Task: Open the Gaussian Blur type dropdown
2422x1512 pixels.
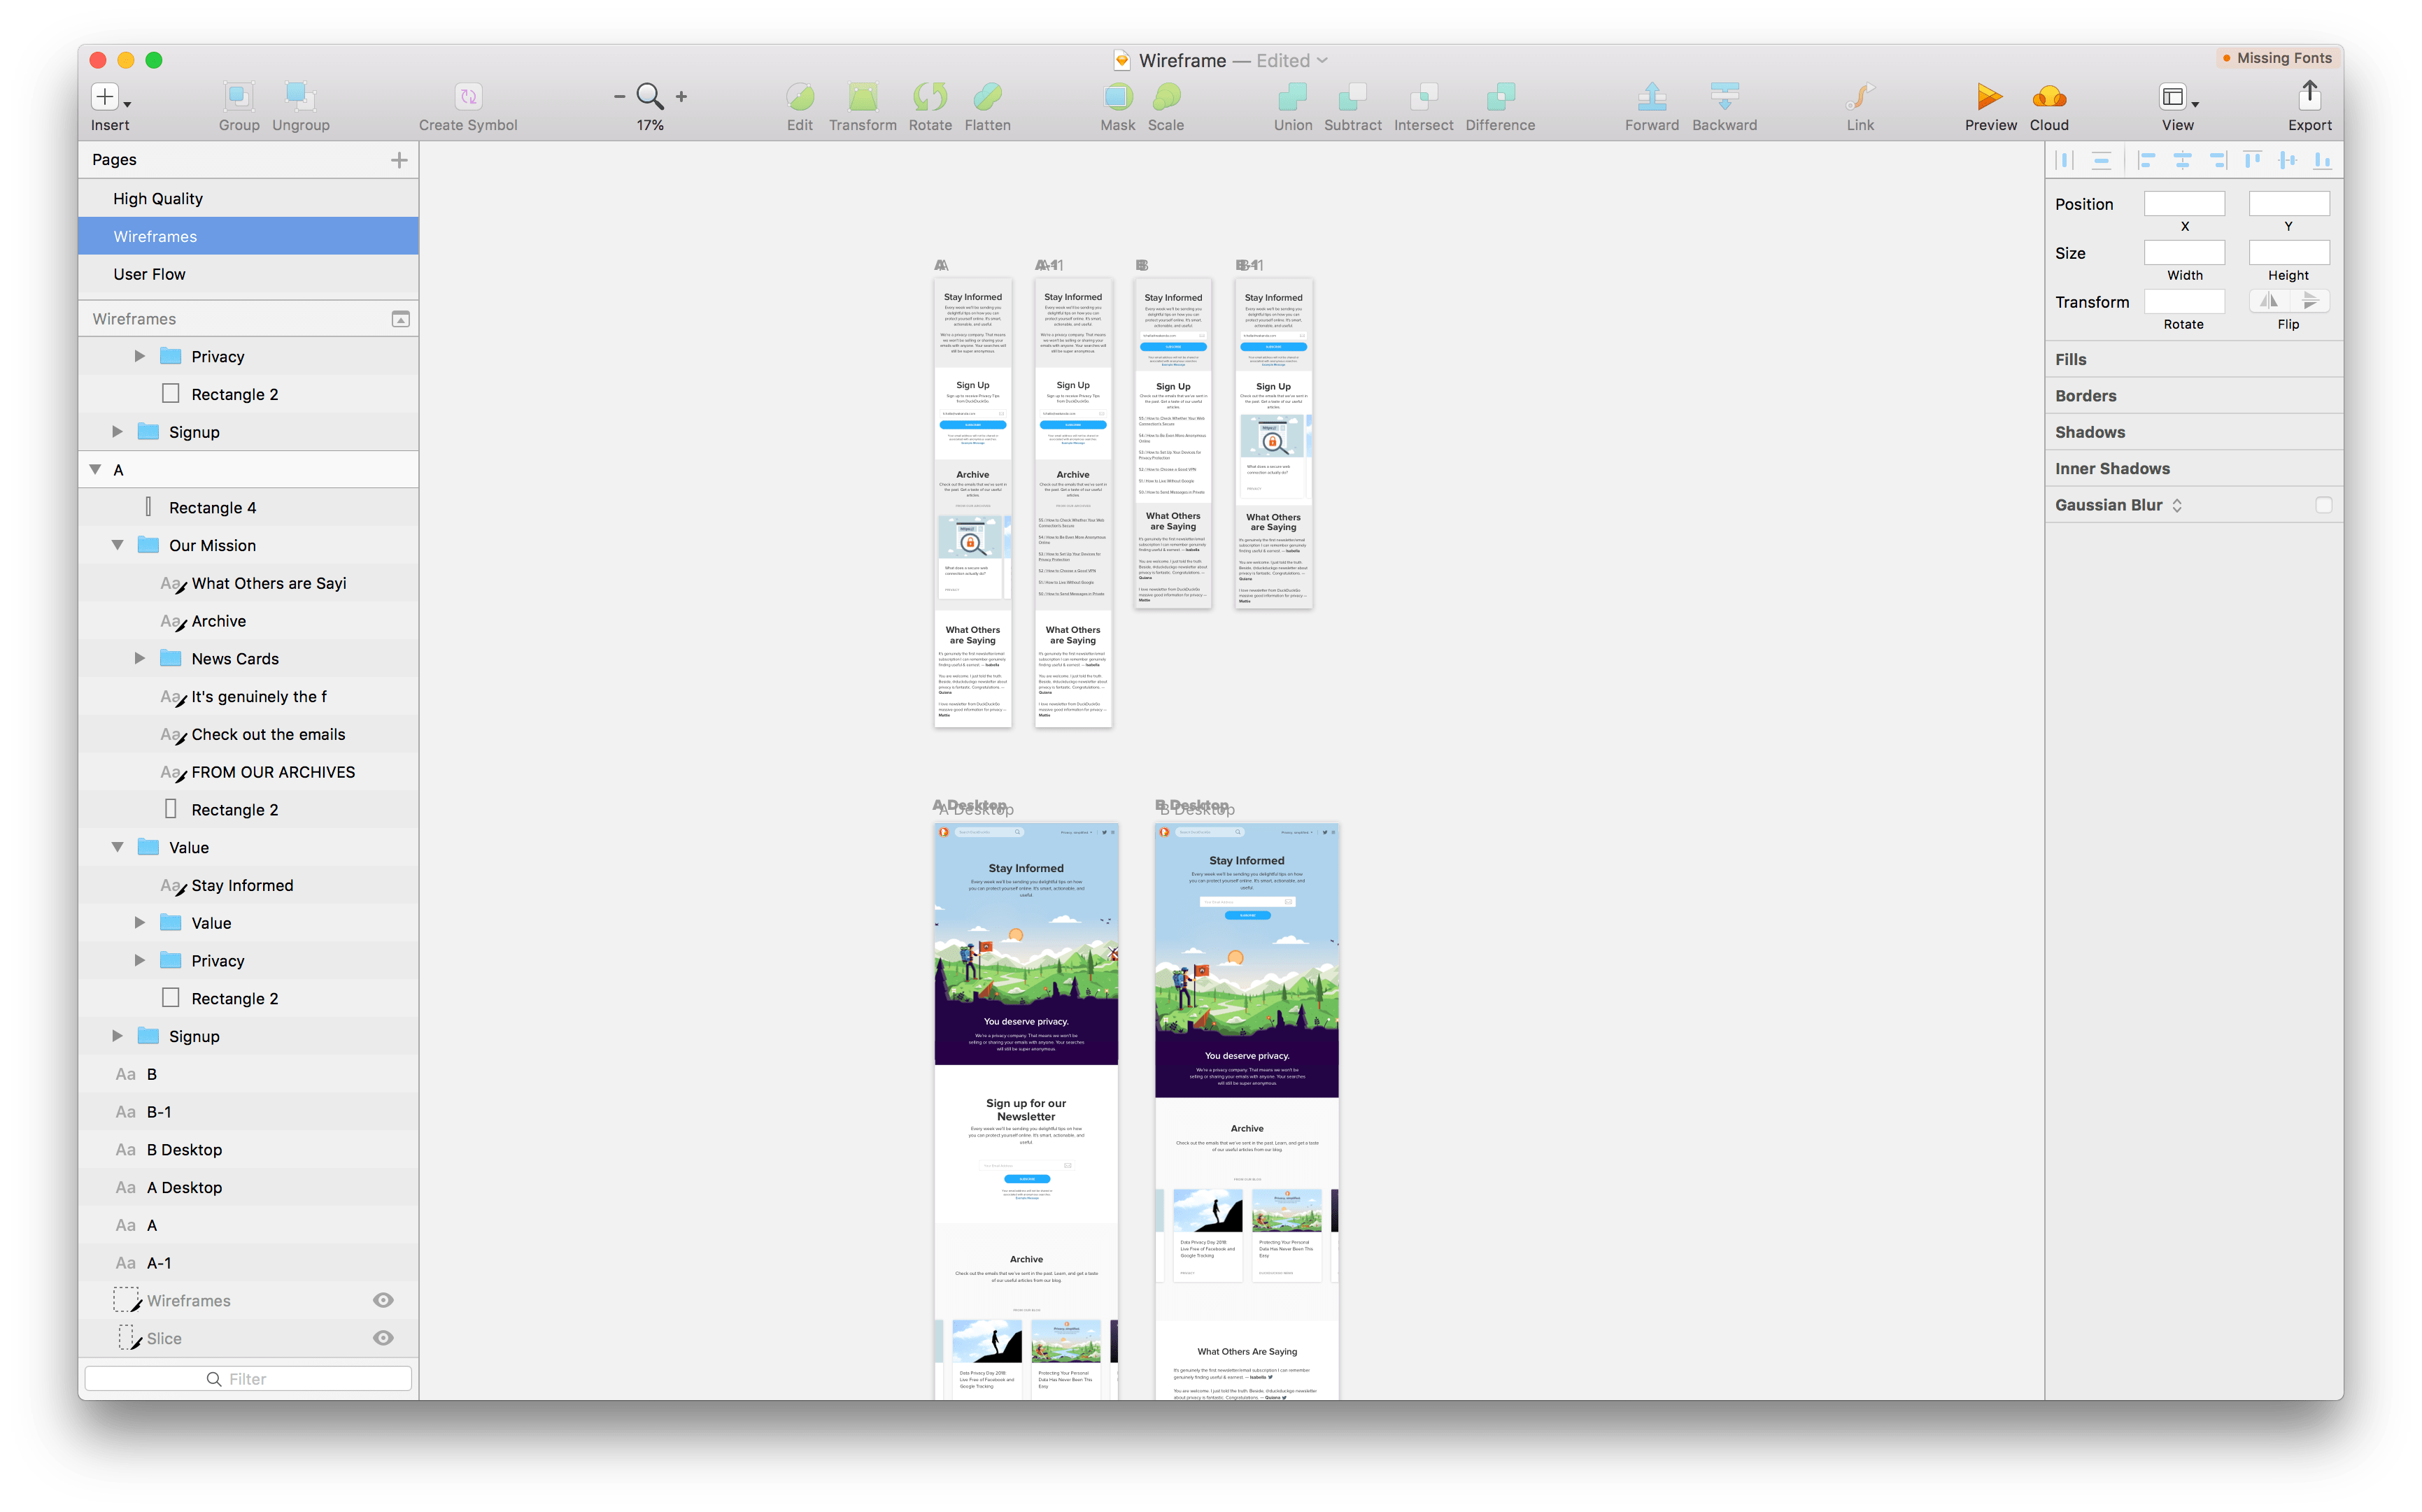Action: tap(2177, 506)
